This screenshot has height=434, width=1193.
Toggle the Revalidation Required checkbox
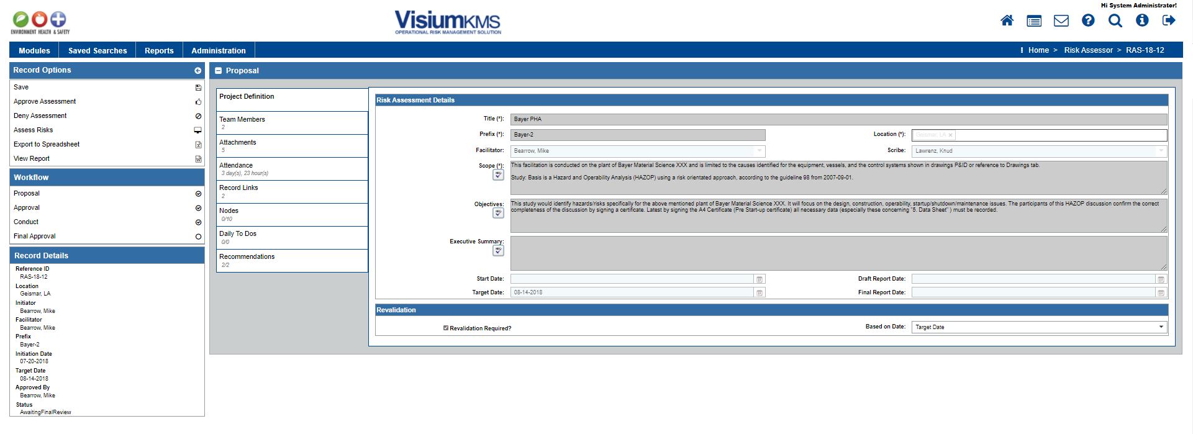(x=445, y=328)
